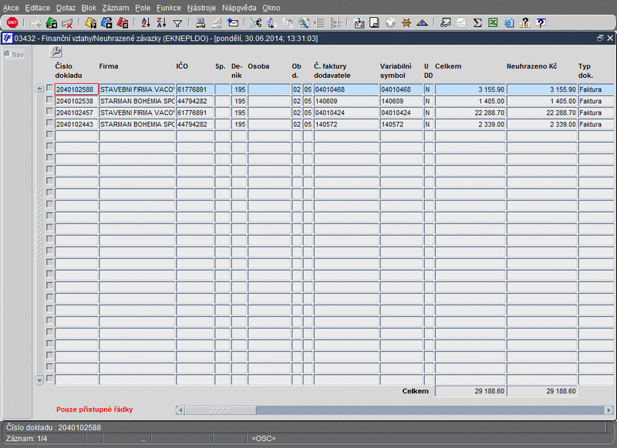The height and width of the screenshot is (448, 617).
Task: Click the wrench settings icon above table
Action: (56, 52)
